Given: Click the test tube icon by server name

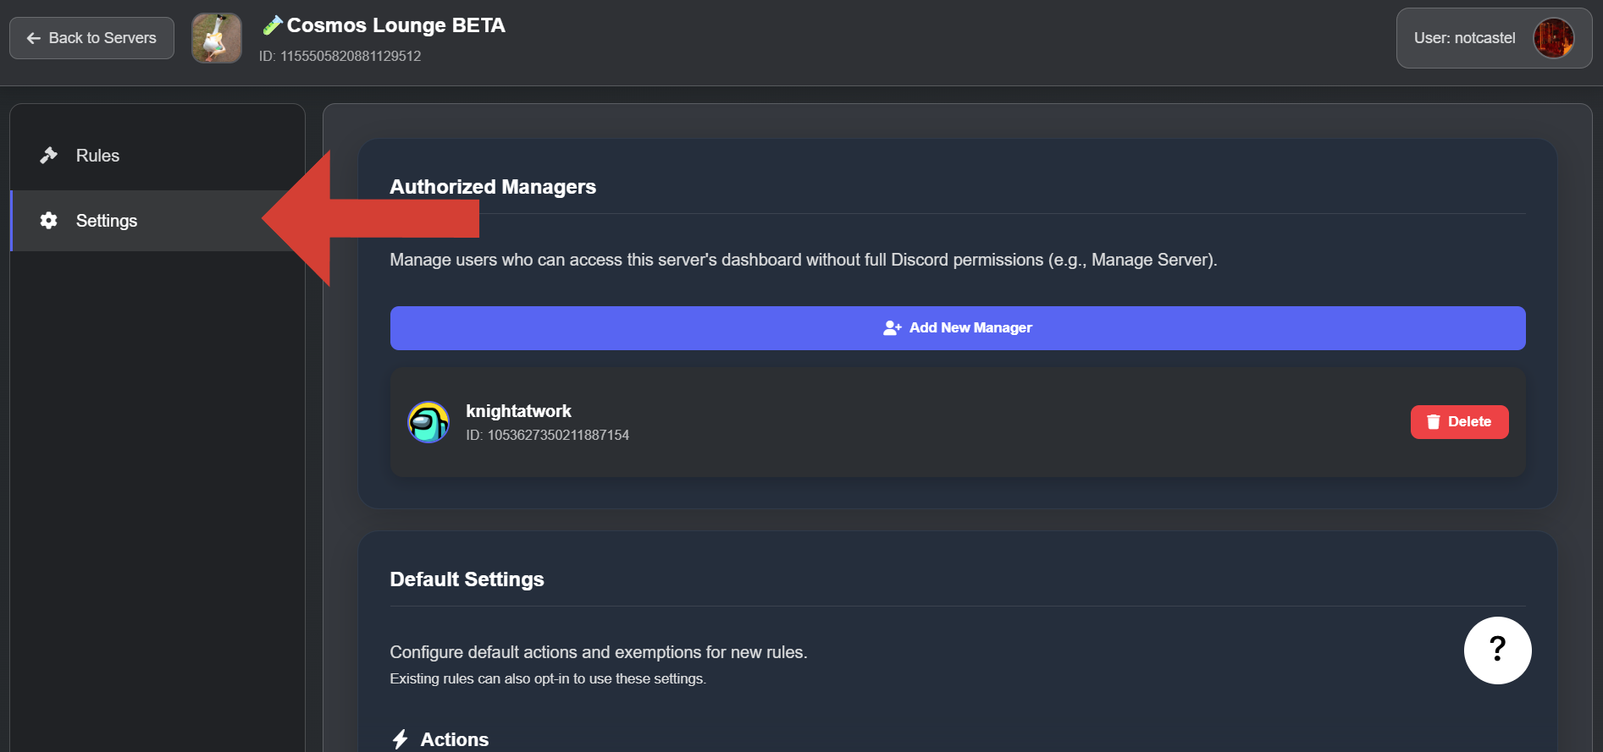Looking at the screenshot, I should (x=272, y=26).
